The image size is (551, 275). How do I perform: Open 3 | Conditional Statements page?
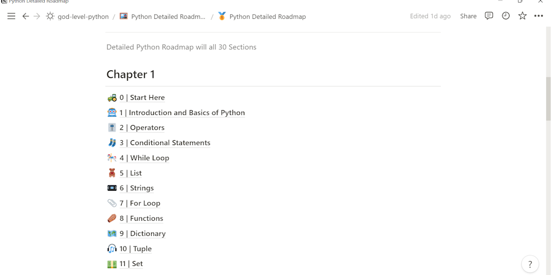coord(165,143)
